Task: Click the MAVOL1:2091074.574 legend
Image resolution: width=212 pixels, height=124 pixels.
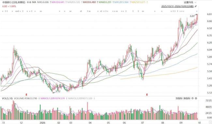Action: coord(53,98)
